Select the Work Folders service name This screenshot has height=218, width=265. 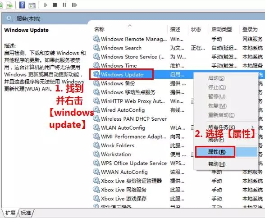click(118, 145)
